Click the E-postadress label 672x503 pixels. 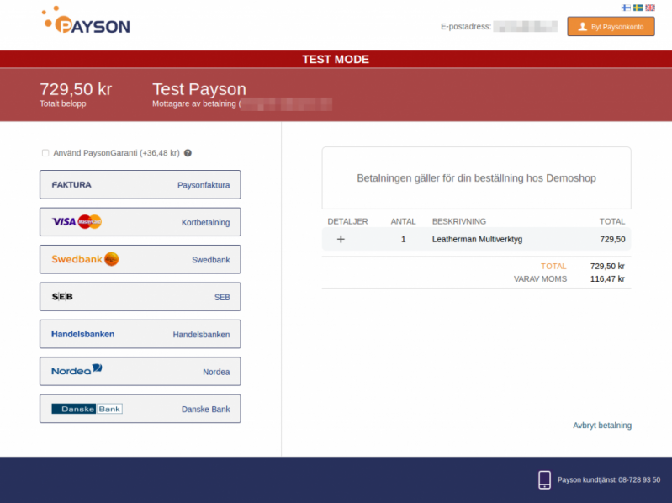pyautogui.click(x=466, y=27)
